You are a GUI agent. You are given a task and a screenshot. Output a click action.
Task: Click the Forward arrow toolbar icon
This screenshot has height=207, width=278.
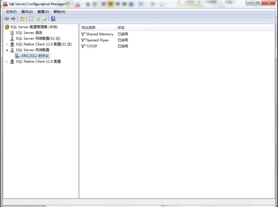[13, 19]
